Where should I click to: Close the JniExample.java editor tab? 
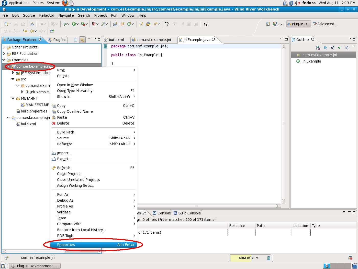(x=214, y=40)
